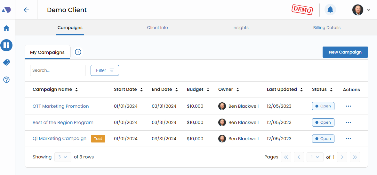Click the New Campaign button
The height and width of the screenshot is (175, 377).
point(345,52)
